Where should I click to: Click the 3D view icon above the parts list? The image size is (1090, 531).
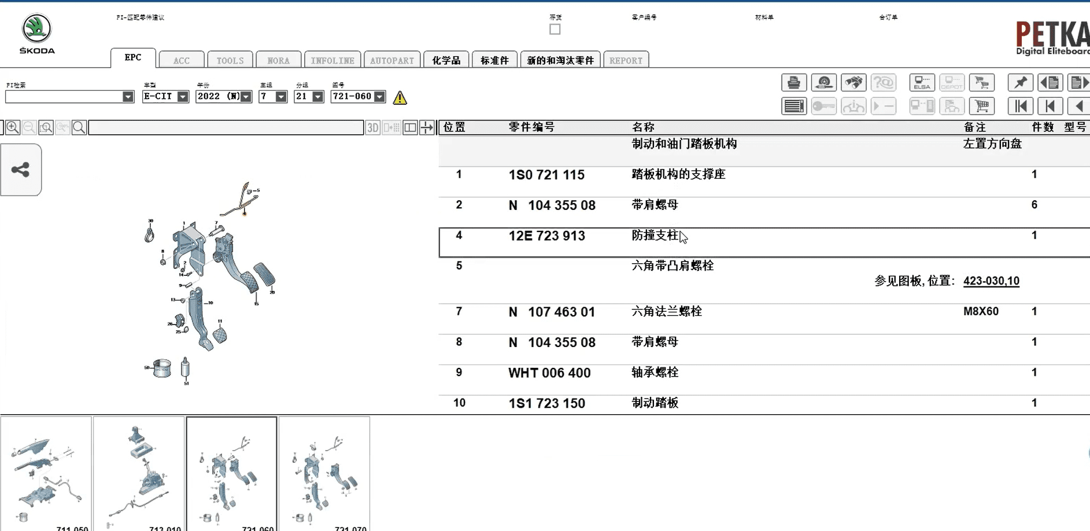pos(372,127)
